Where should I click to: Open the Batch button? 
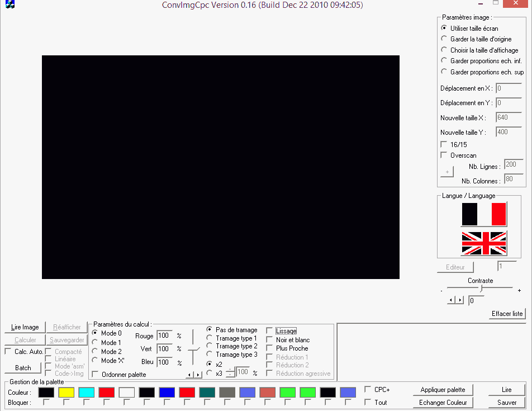[x=23, y=368]
